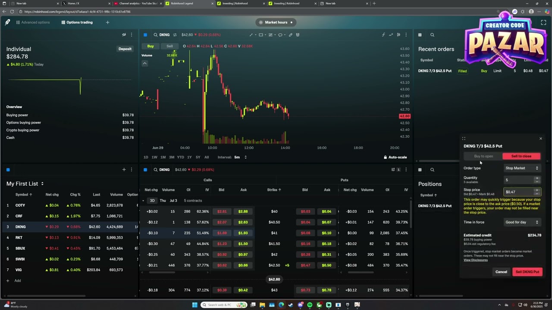552x310 pixels.
Task: Select the Fibonacci lines drawing tool
Action: pos(270,35)
